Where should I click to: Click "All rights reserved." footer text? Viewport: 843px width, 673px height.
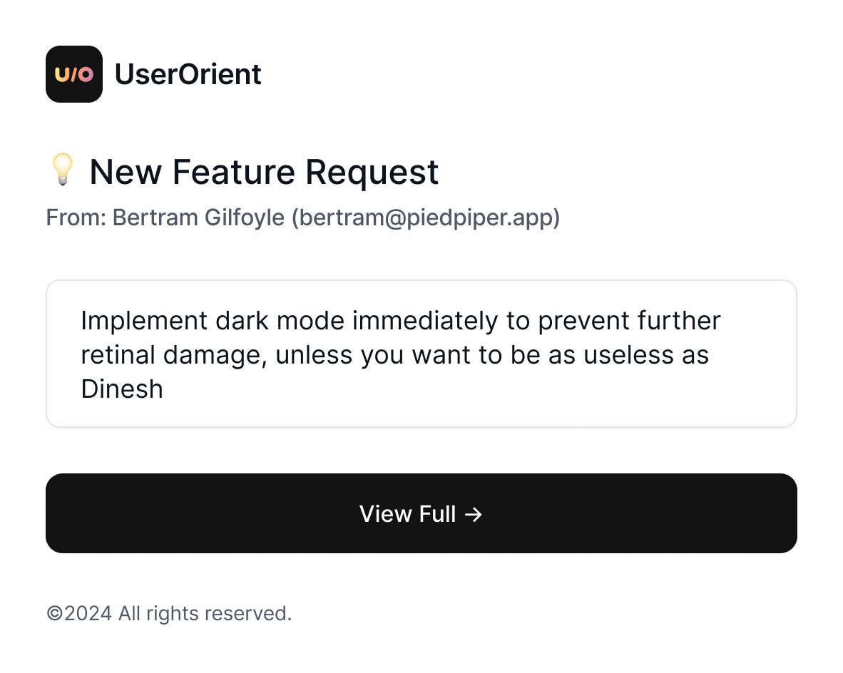[x=205, y=613]
